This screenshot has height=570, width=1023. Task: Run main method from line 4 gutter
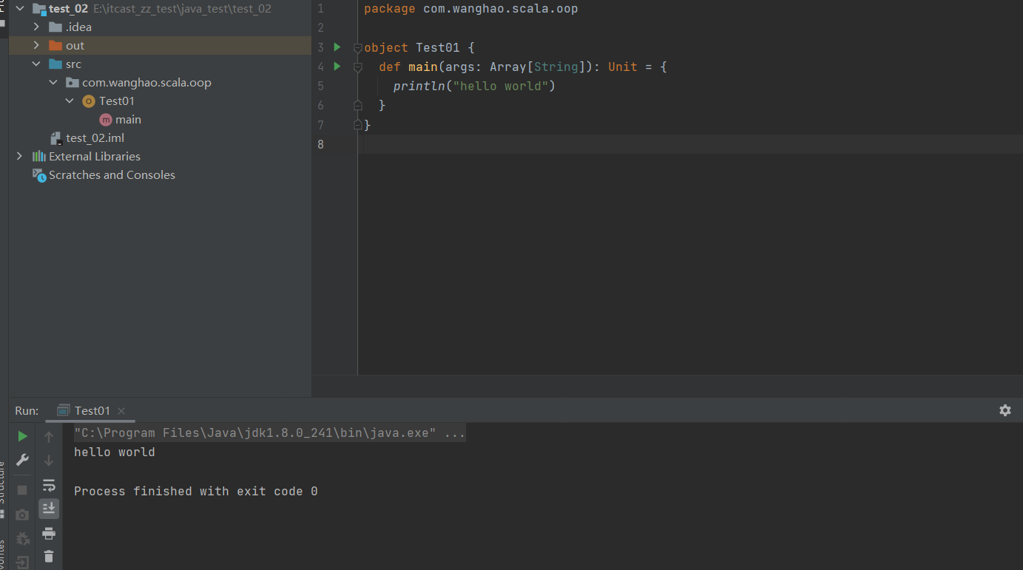pyautogui.click(x=337, y=67)
